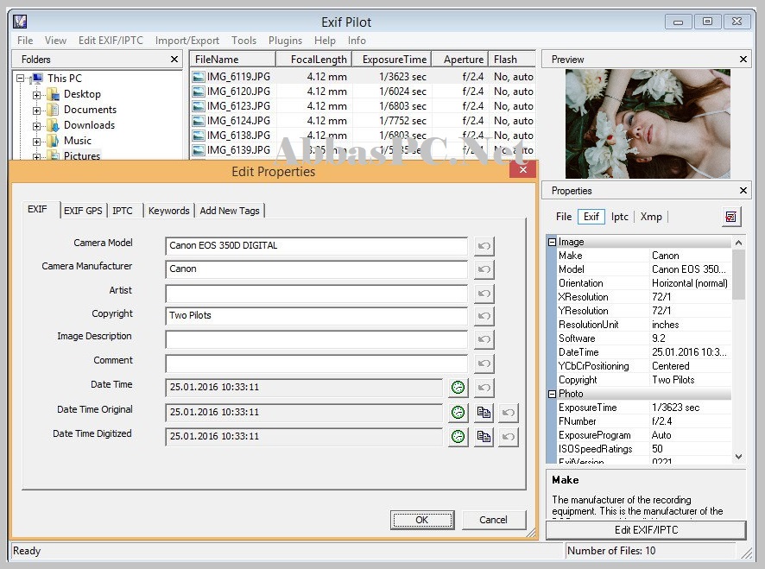Click undo icon next to Camera Manufacturer field
The width and height of the screenshot is (765, 569).
[x=484, y=269]
